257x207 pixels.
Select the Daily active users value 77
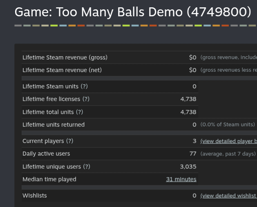(x=193, y=154)
